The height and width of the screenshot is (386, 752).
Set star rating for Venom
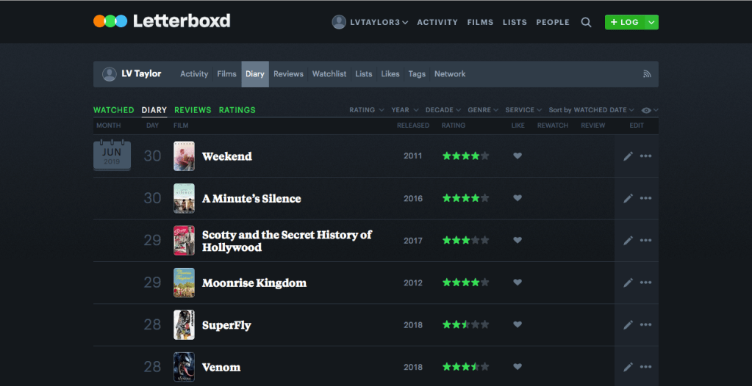tap(465, 367)
